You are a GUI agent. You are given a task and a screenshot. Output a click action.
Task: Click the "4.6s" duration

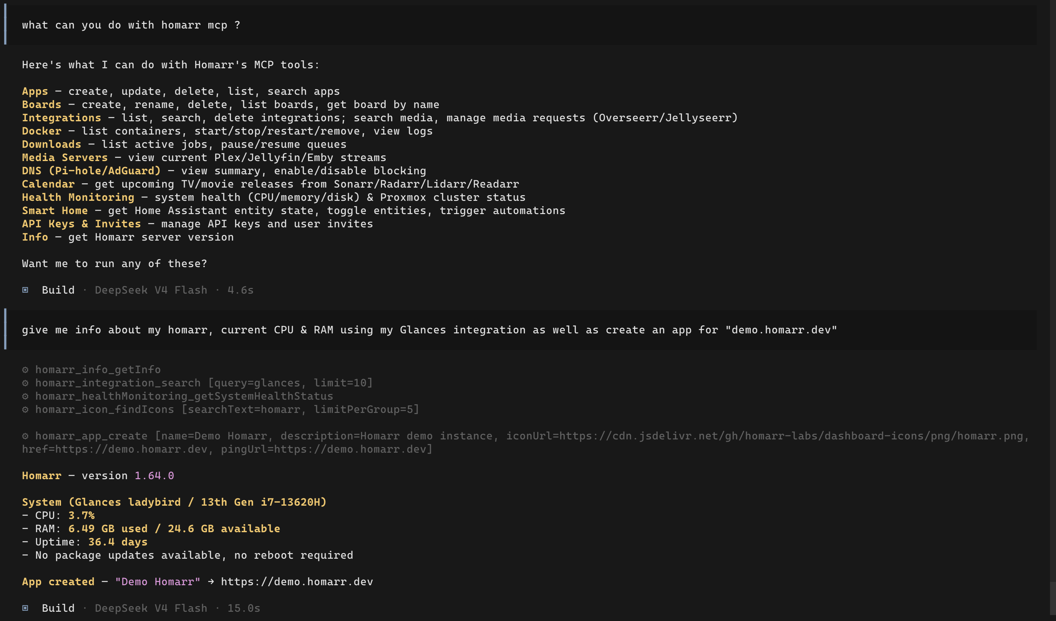pyautogui.click(x=240, y=290)
